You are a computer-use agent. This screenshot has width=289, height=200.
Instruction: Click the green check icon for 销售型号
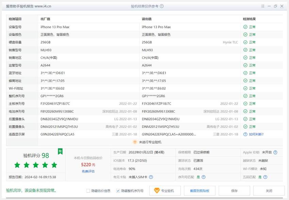[x=245, y=50]
